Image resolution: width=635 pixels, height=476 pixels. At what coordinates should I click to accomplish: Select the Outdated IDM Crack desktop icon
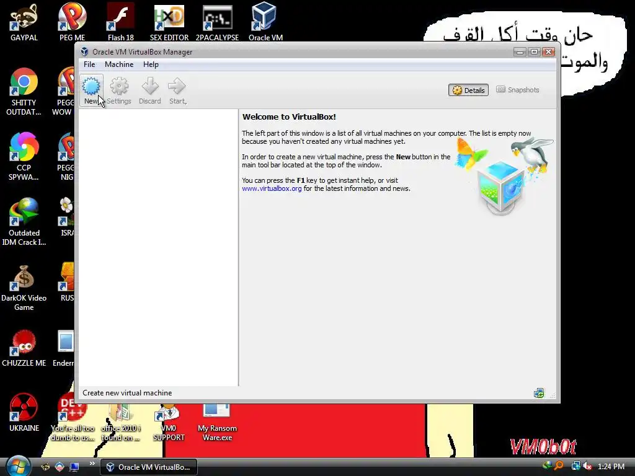click(x=24, y=222)
